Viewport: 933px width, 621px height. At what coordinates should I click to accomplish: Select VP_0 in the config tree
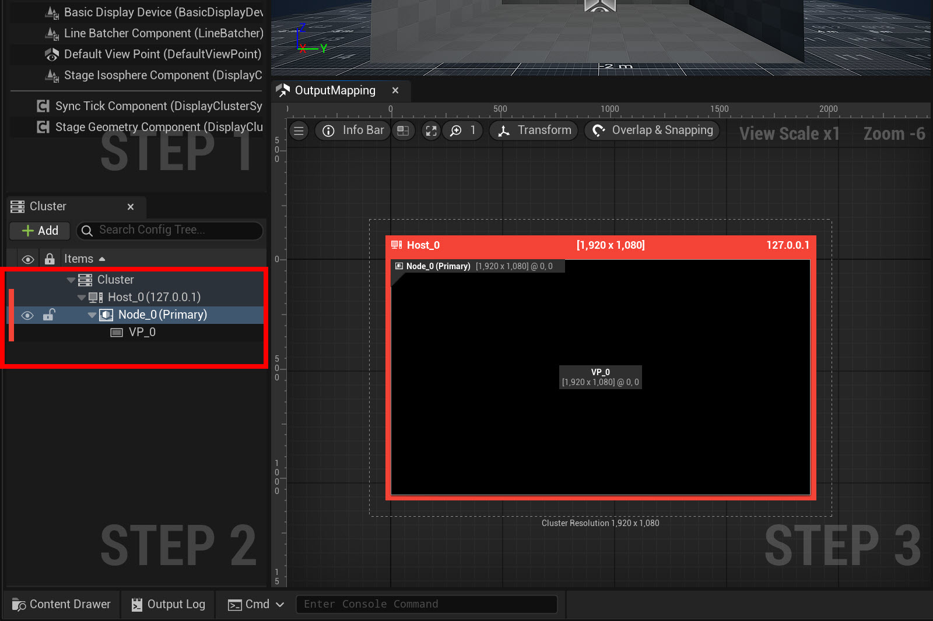(x=135, y=332)
